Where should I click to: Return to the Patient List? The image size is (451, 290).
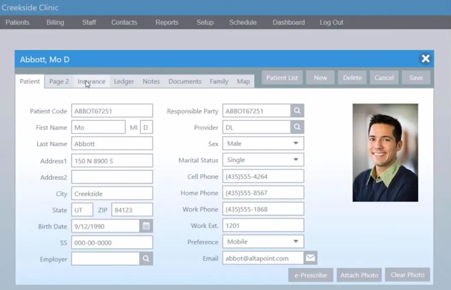(282, 77)
